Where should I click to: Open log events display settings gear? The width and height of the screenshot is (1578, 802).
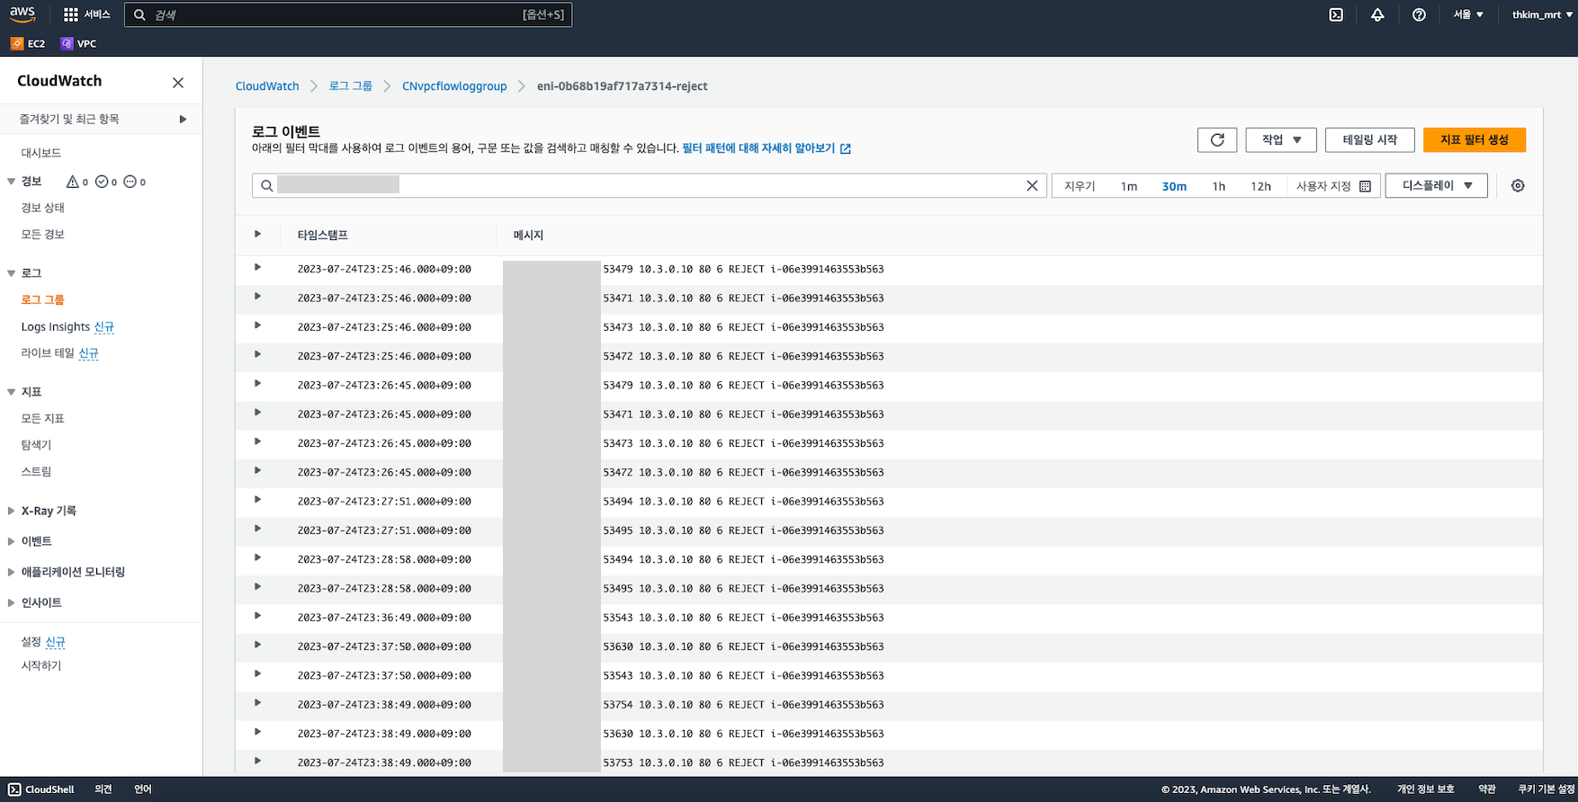click(x=1518, y=185)
